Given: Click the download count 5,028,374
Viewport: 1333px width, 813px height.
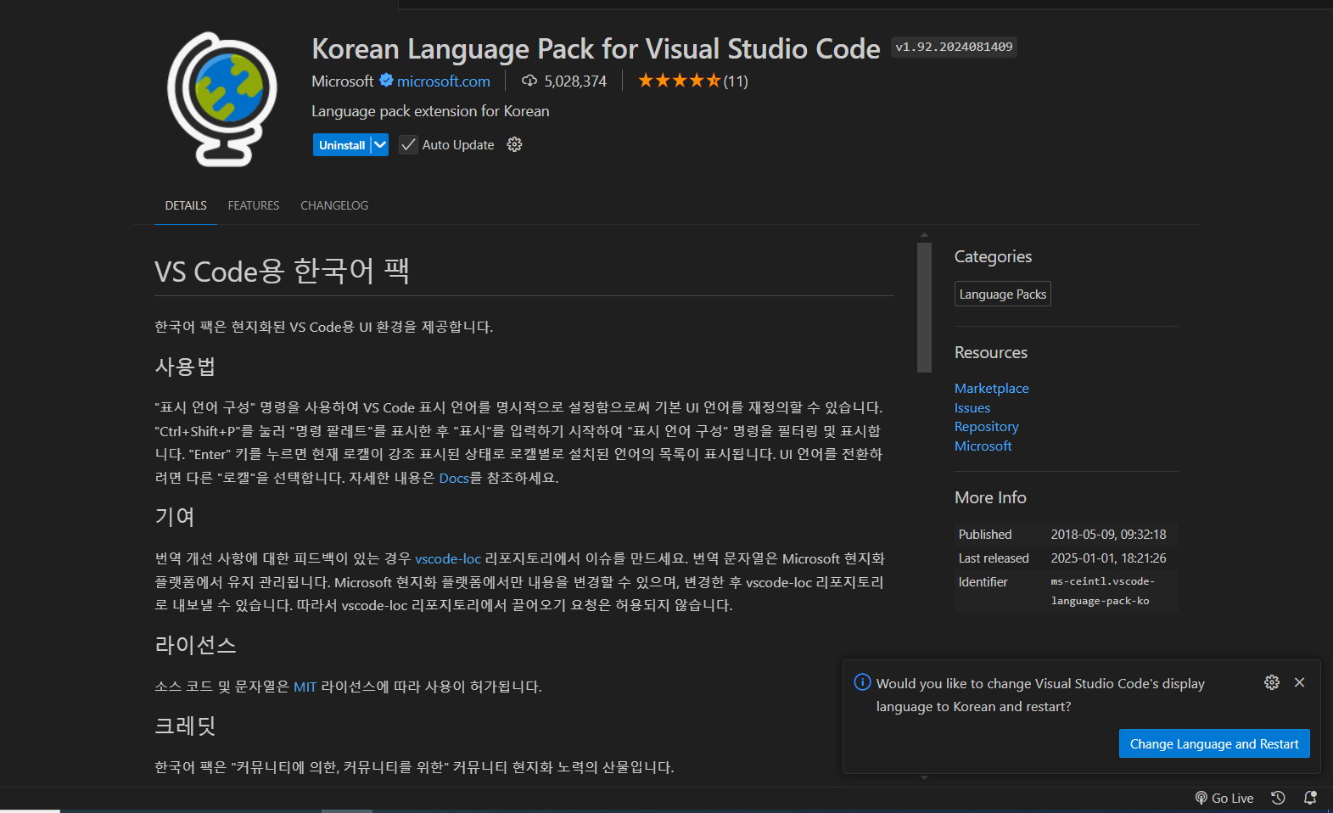Looking at the screenshot, I should tap(575, 81).
